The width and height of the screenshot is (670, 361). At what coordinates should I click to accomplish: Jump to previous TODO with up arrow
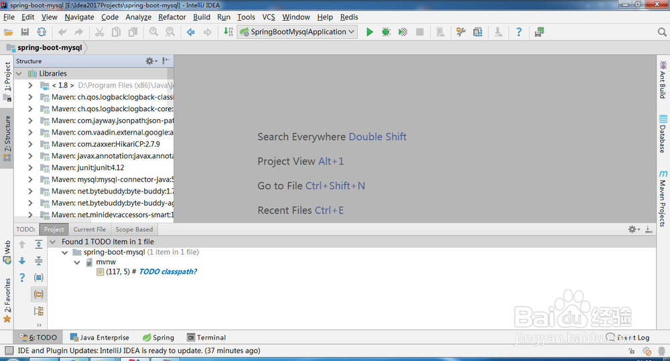[22, 244]
